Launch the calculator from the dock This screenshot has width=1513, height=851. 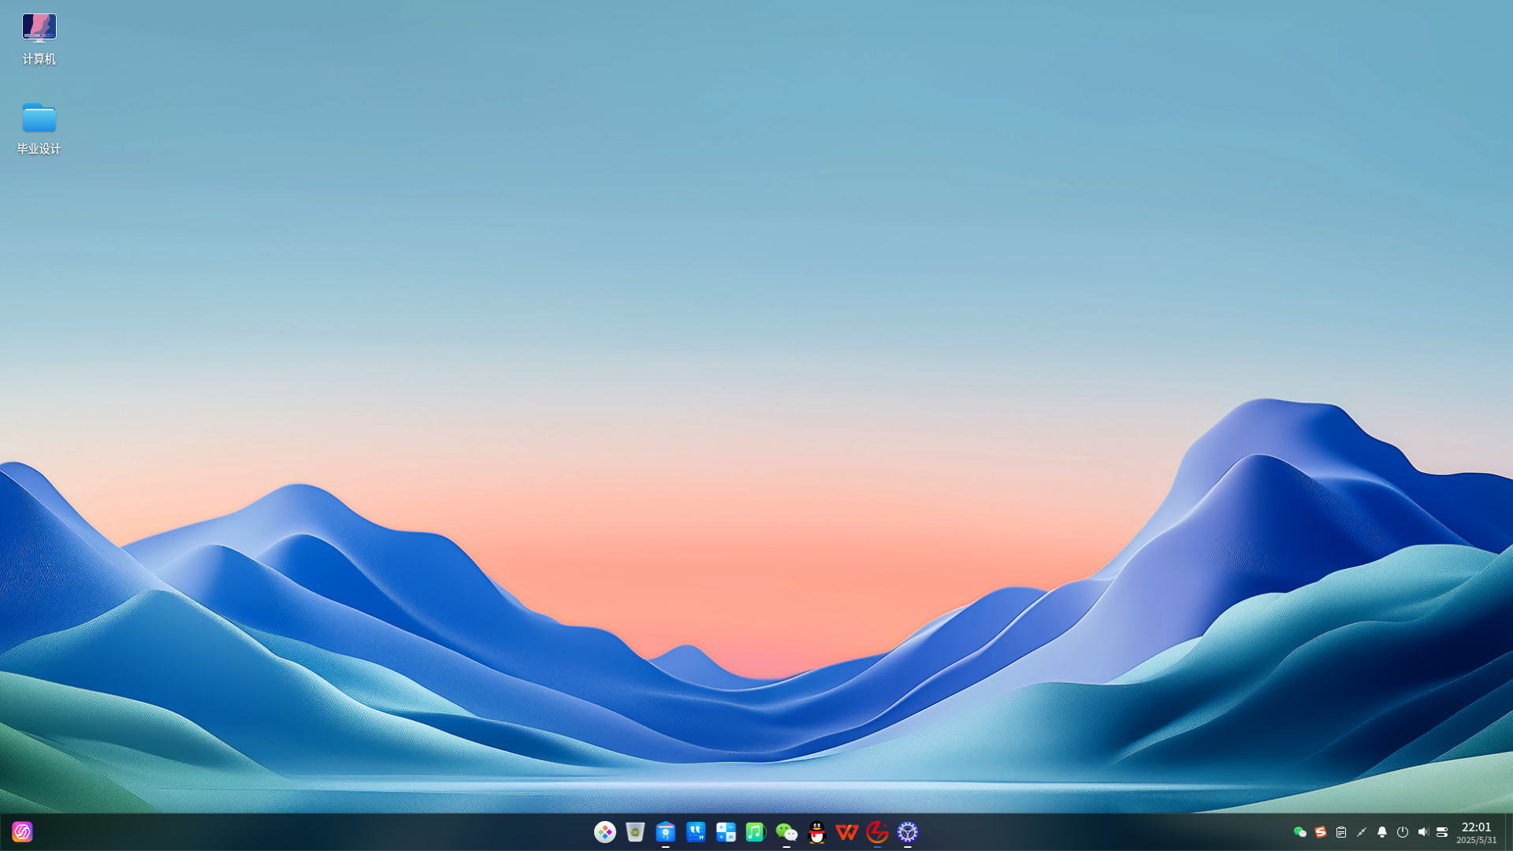(x=726, y=832)
